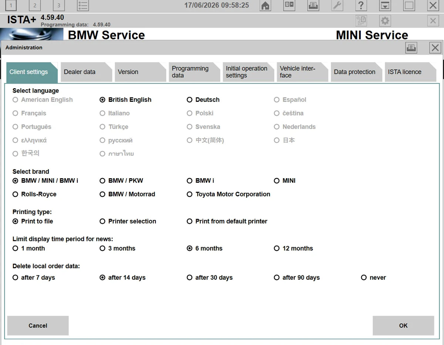This screenshot has height=345, width=444.
Task: Print the Administration dialog via printer icon
Action: click(x=411, y=48)
